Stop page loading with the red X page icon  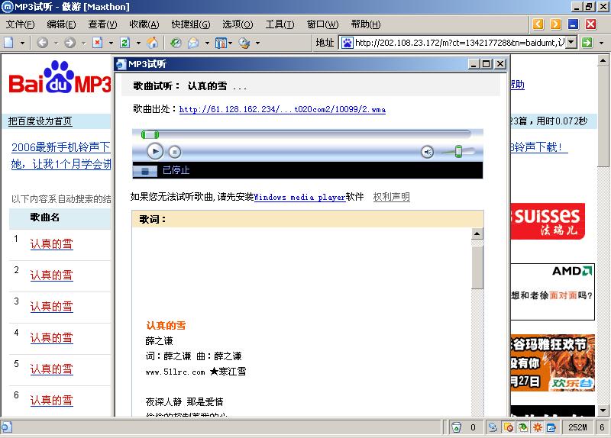[98, 43]
